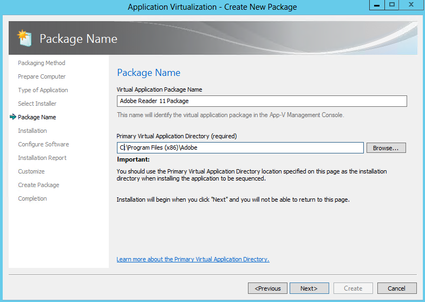Maximize the Application Virtualization window
The image size is (425, 302).
click(x=391, y=5)
